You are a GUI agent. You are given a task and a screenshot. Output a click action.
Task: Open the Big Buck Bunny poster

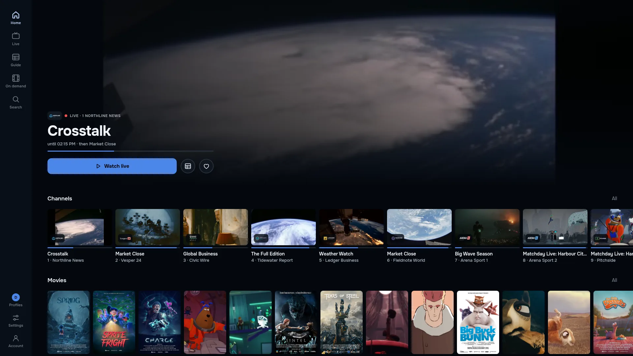pyautogui.click(x=478, y=322)
